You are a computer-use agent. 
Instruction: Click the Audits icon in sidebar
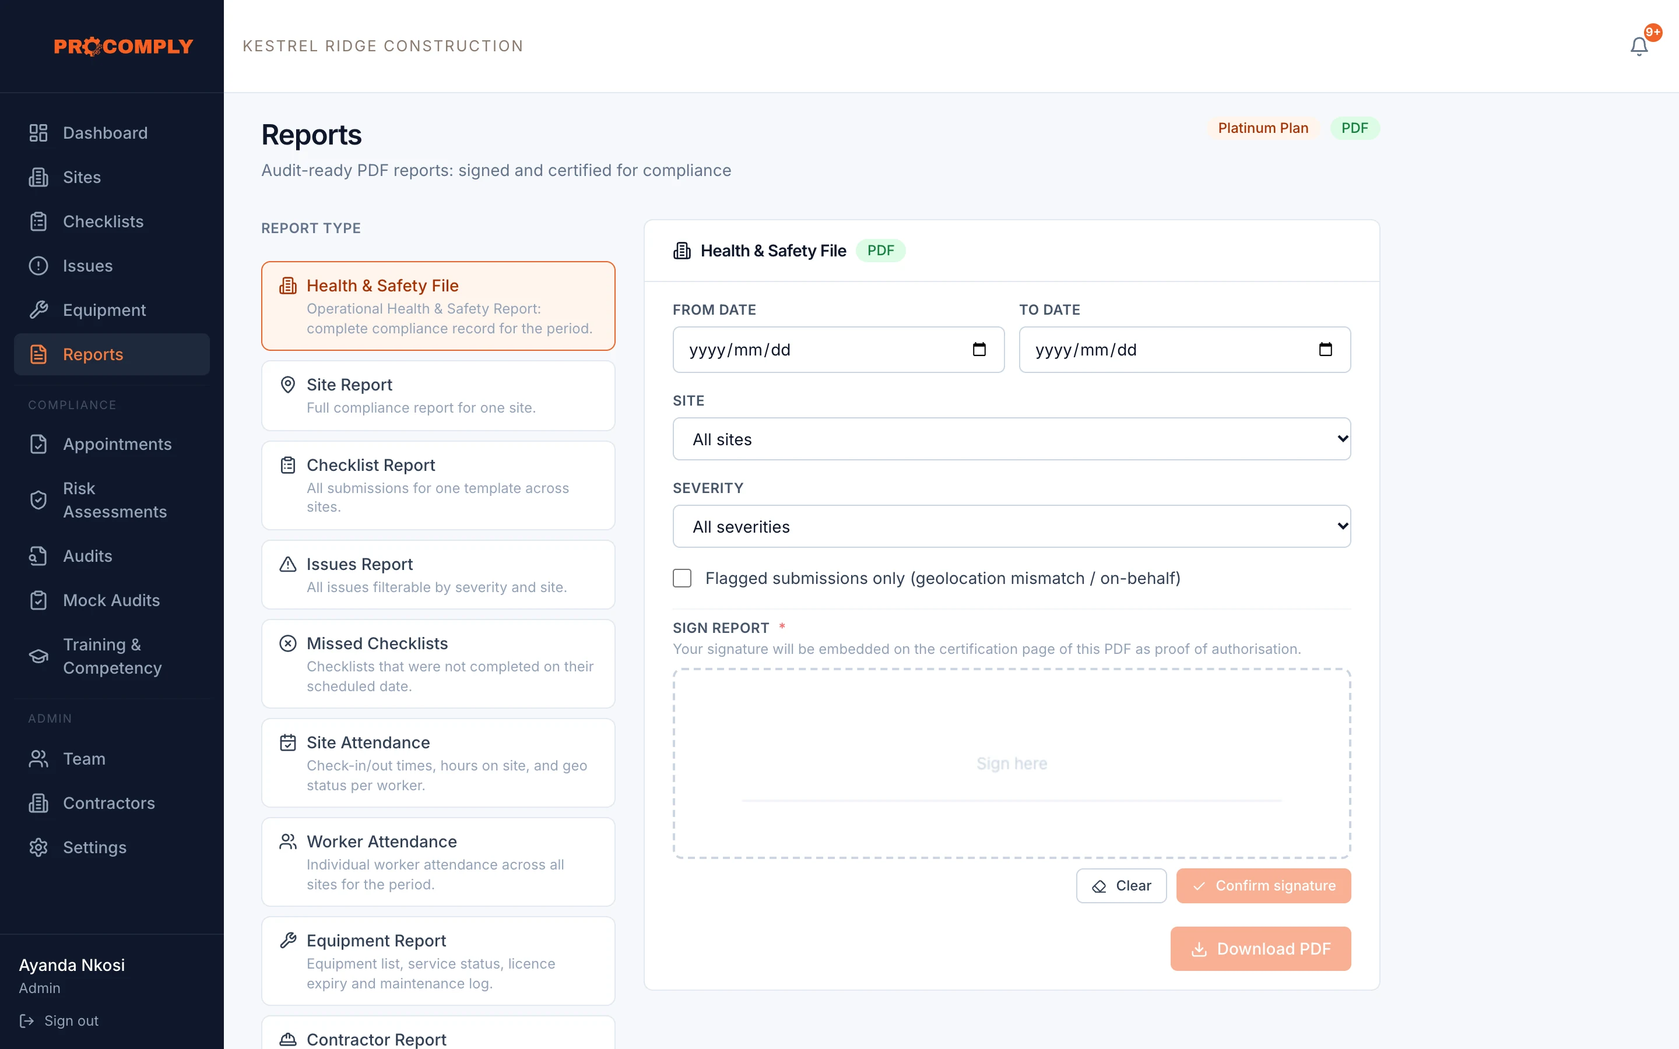pyautogui.click(x=38, y=556)
